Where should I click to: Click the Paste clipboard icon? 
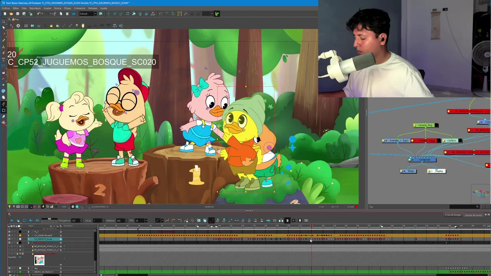(67, 14)
